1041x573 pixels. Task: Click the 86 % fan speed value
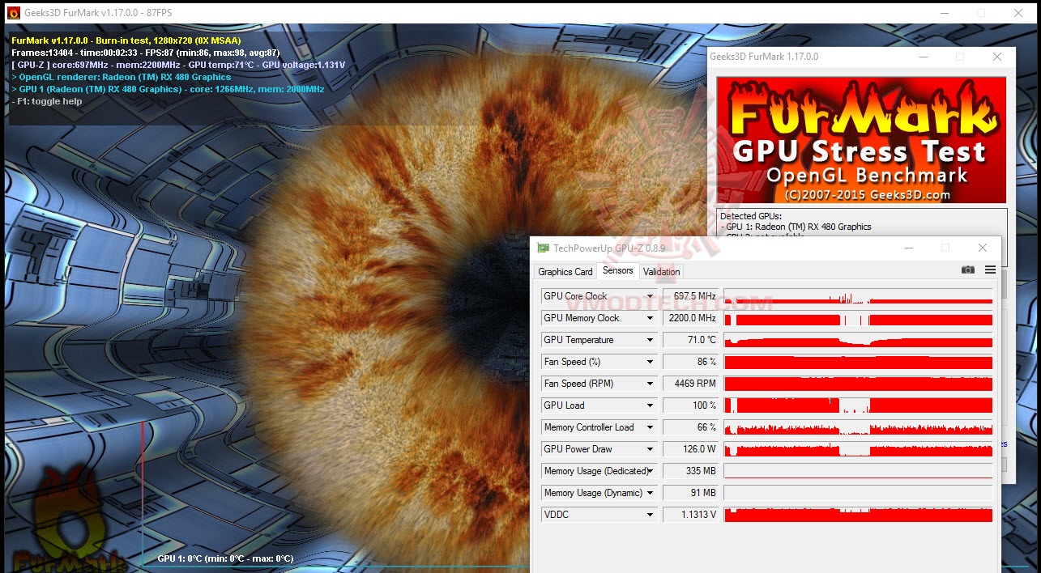691,362
